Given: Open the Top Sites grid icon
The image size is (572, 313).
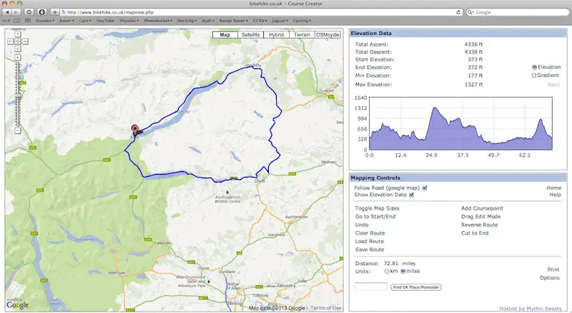Looking at the screenshot, I should 28,21.
